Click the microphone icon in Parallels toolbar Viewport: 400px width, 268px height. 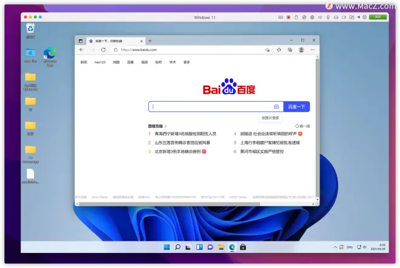tap(328, 18)
